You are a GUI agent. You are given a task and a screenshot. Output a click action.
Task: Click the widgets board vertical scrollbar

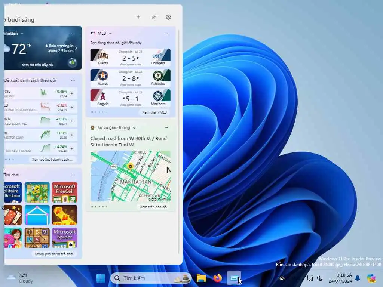179,142
